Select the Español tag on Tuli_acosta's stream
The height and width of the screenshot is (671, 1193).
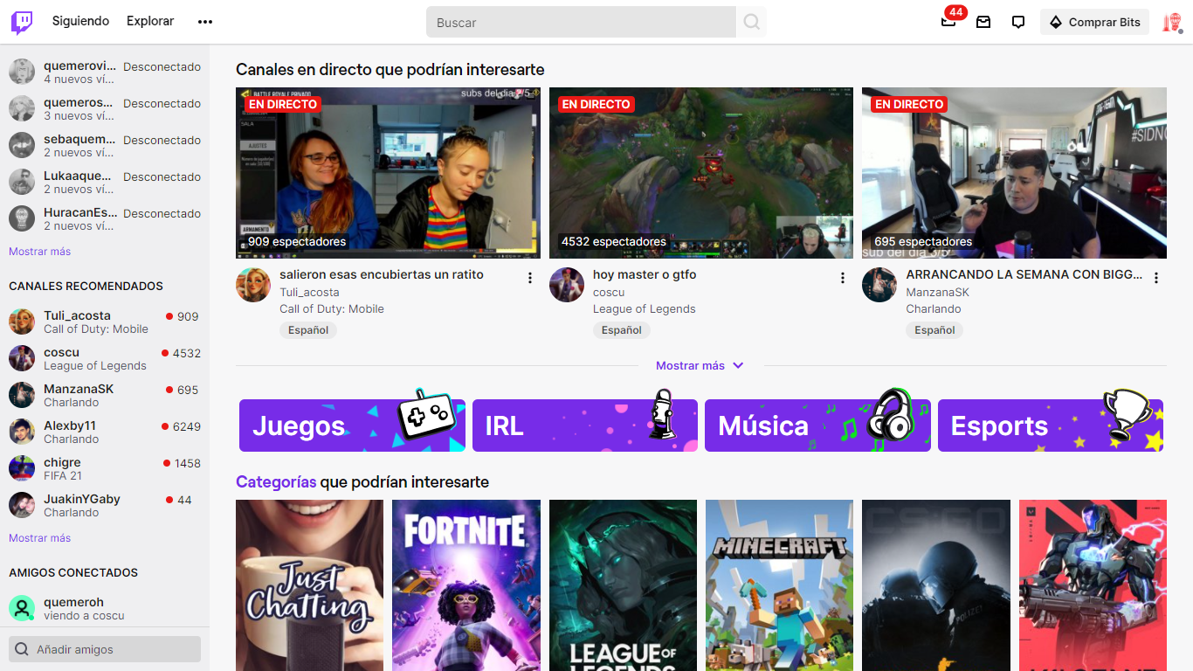coord(308,329)
